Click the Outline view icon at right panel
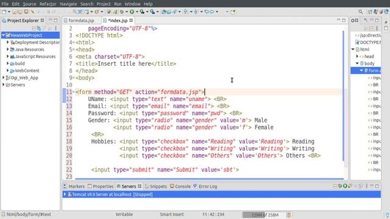Image resolution: width=390 pixels, height=219 pixels. (353, 20)
